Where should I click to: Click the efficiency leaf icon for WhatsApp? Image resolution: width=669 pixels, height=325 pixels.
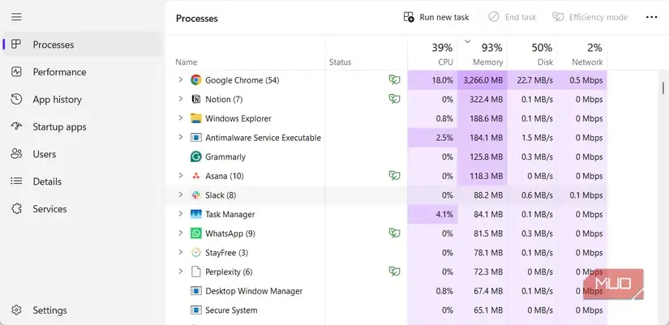pyautogui.click(x=394, y=233)
